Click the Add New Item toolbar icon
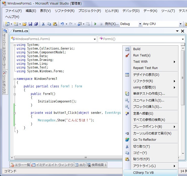Screen dimensions: 187x176 click(16, 24)
